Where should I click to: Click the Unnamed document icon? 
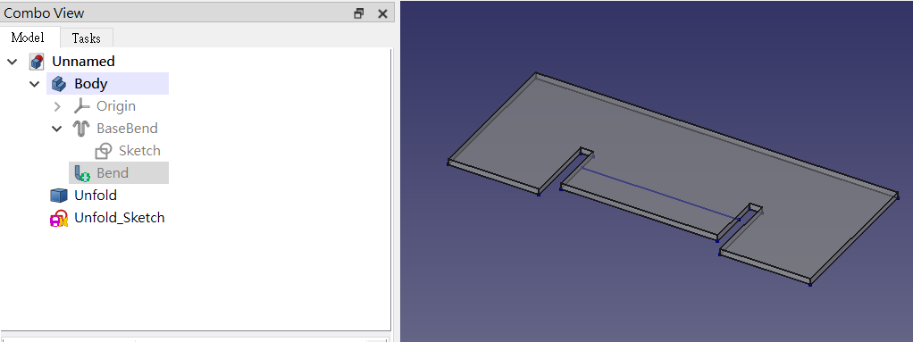(37, 61)
